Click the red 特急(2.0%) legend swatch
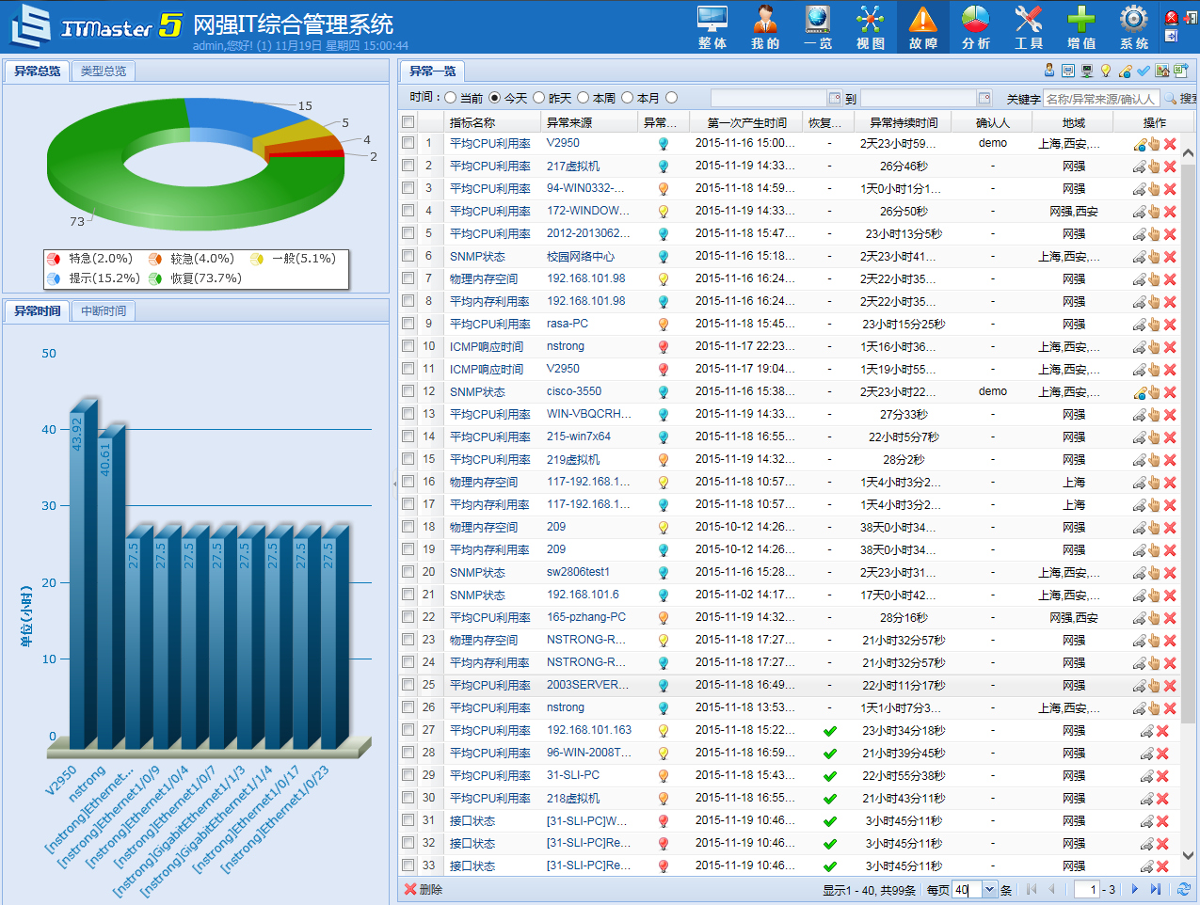 click(54, 259)
